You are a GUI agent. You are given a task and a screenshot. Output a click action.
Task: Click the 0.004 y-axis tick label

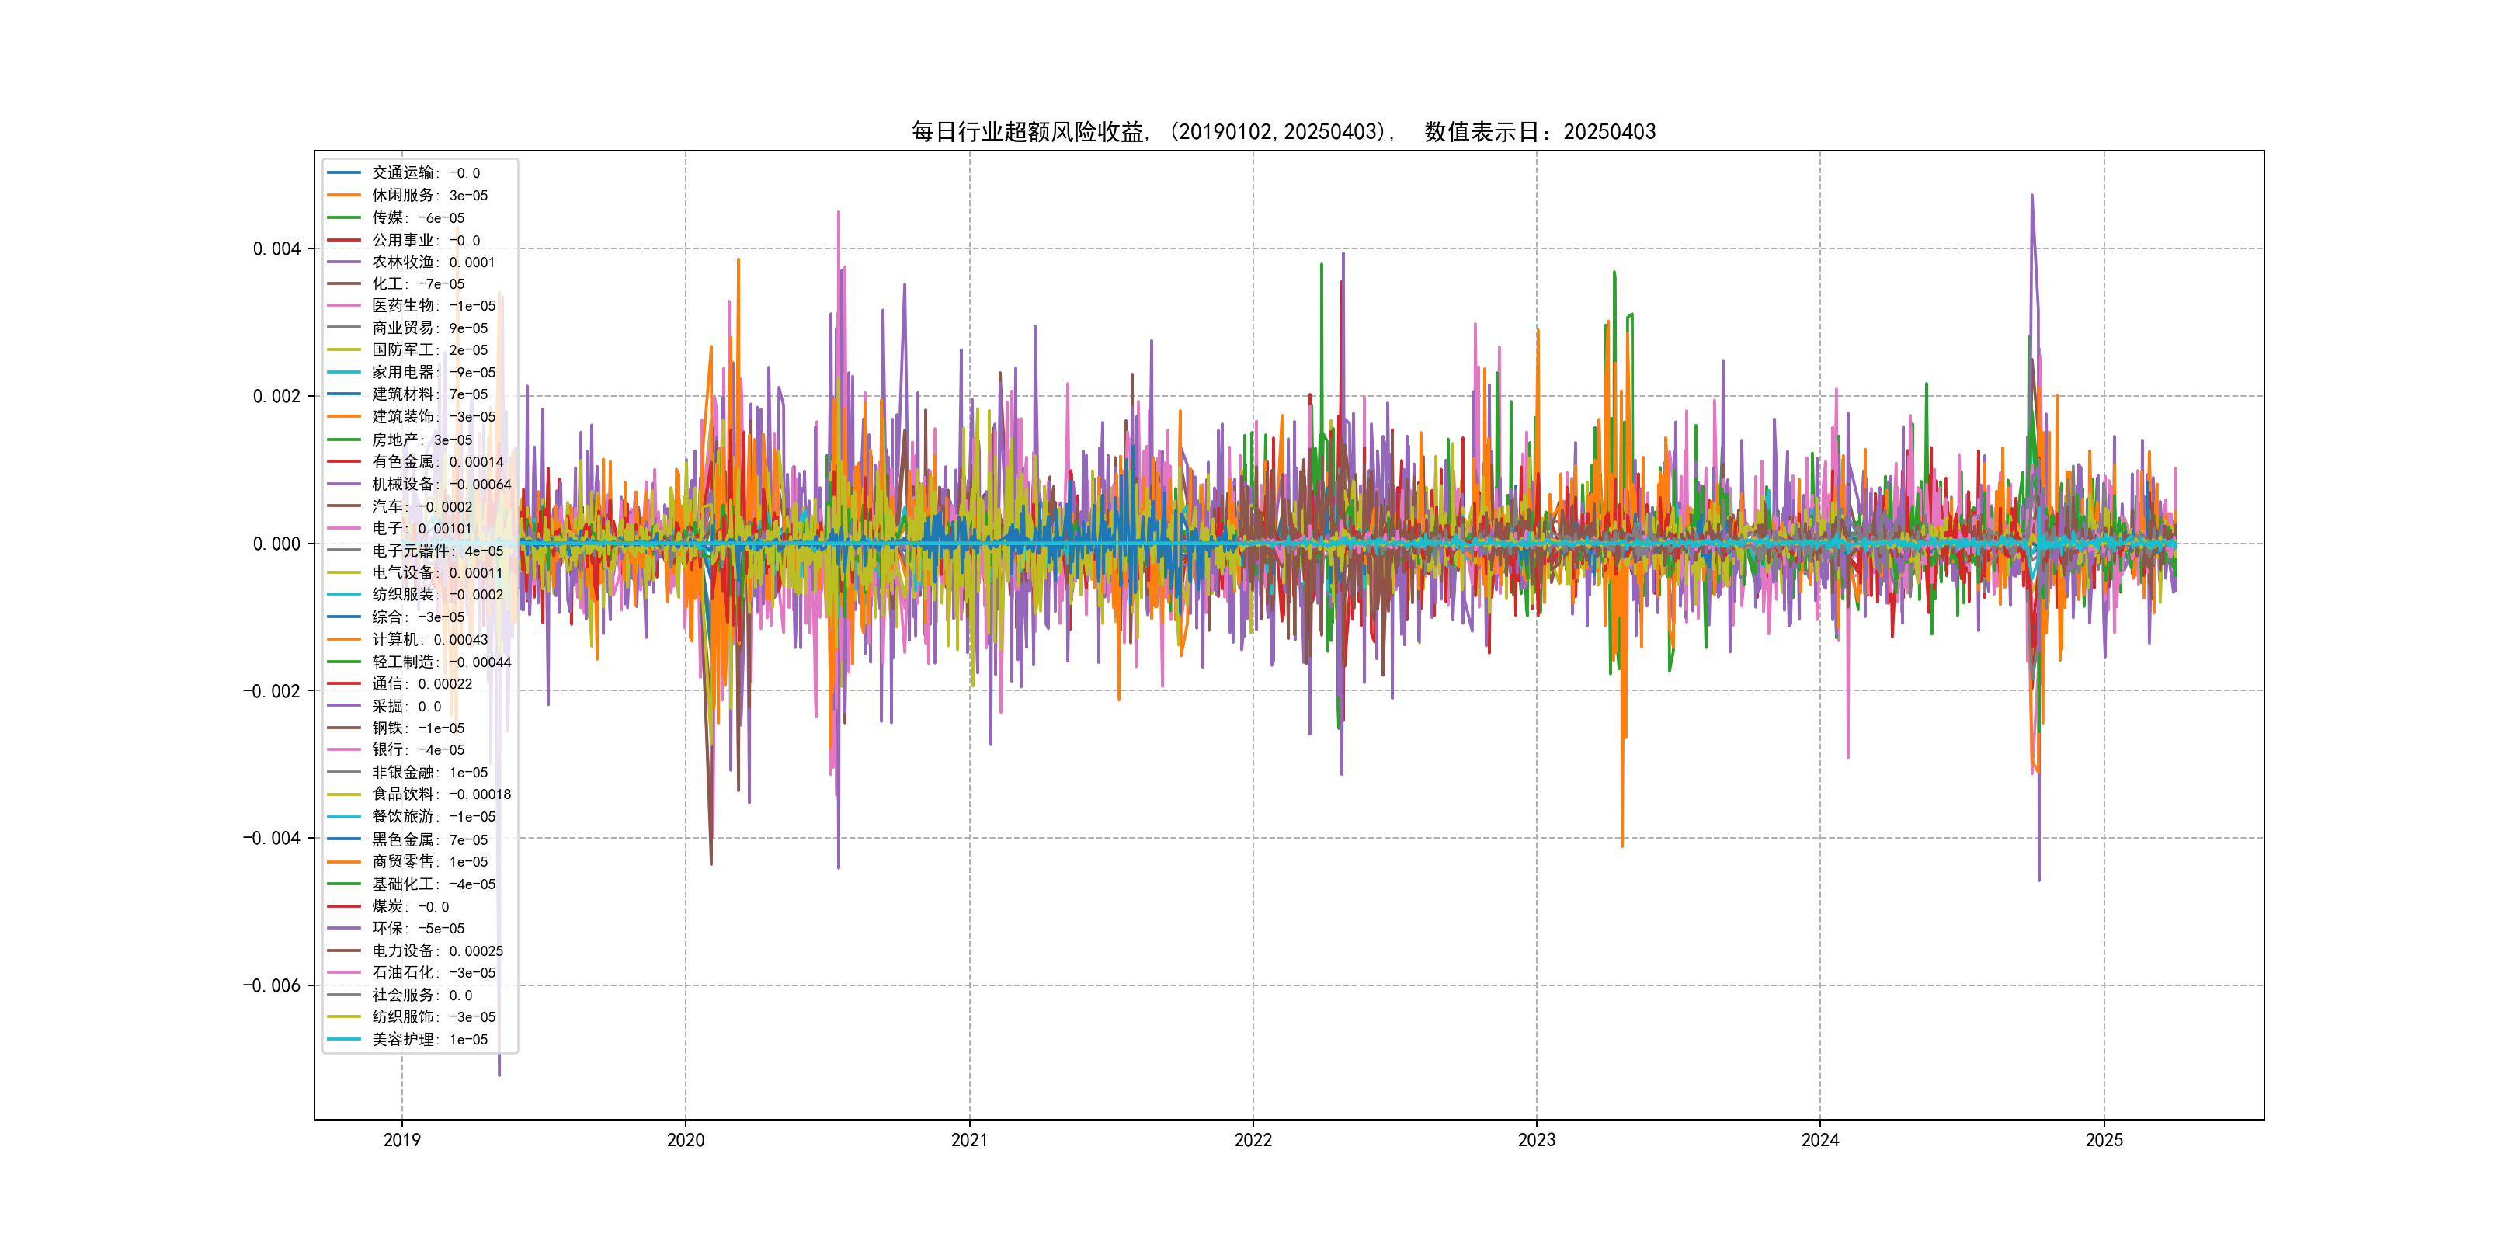click(276, 249)
